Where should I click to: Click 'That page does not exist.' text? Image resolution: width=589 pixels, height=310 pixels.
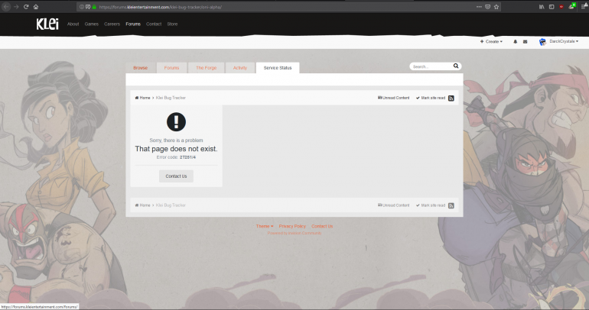[176, 149]
